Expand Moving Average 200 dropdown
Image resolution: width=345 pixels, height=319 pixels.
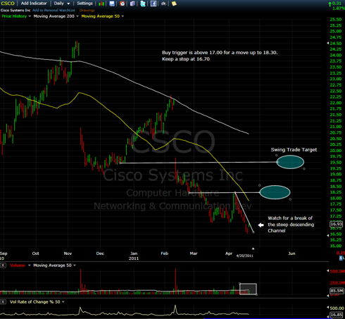click(x=77, y=16)
